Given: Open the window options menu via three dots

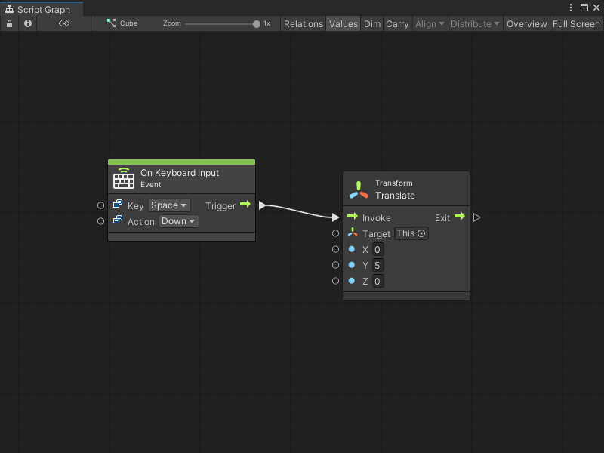Looking at the screenshot, I should point(572,8).
